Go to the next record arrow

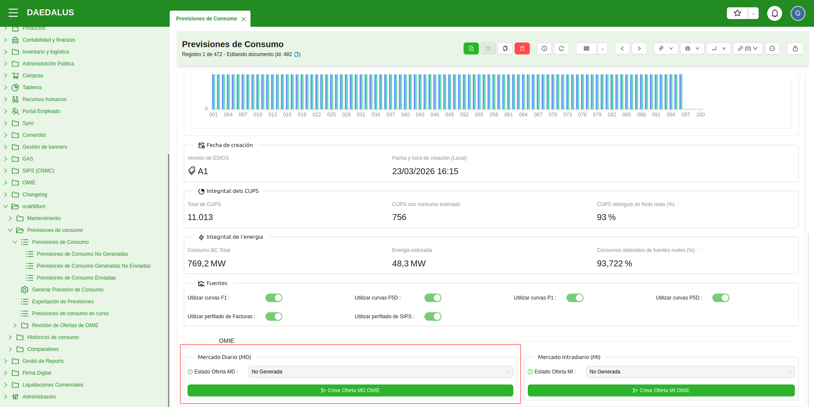[639, 48]
